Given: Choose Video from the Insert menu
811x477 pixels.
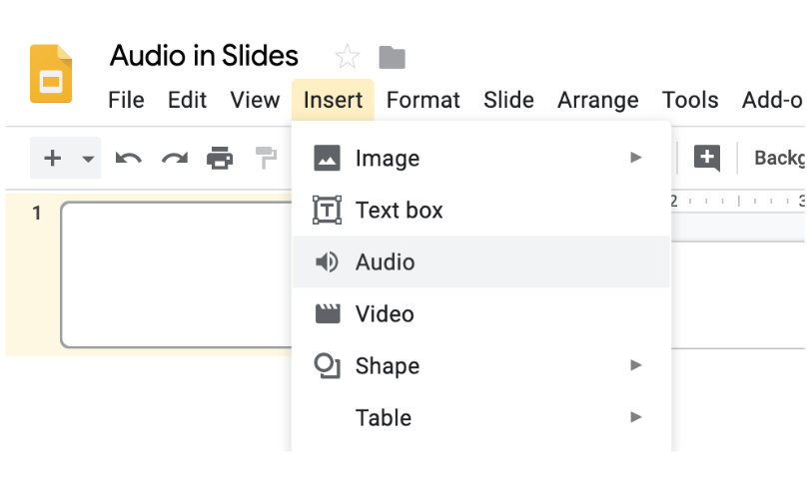Looking at the screenshot, I should point(385,313).
